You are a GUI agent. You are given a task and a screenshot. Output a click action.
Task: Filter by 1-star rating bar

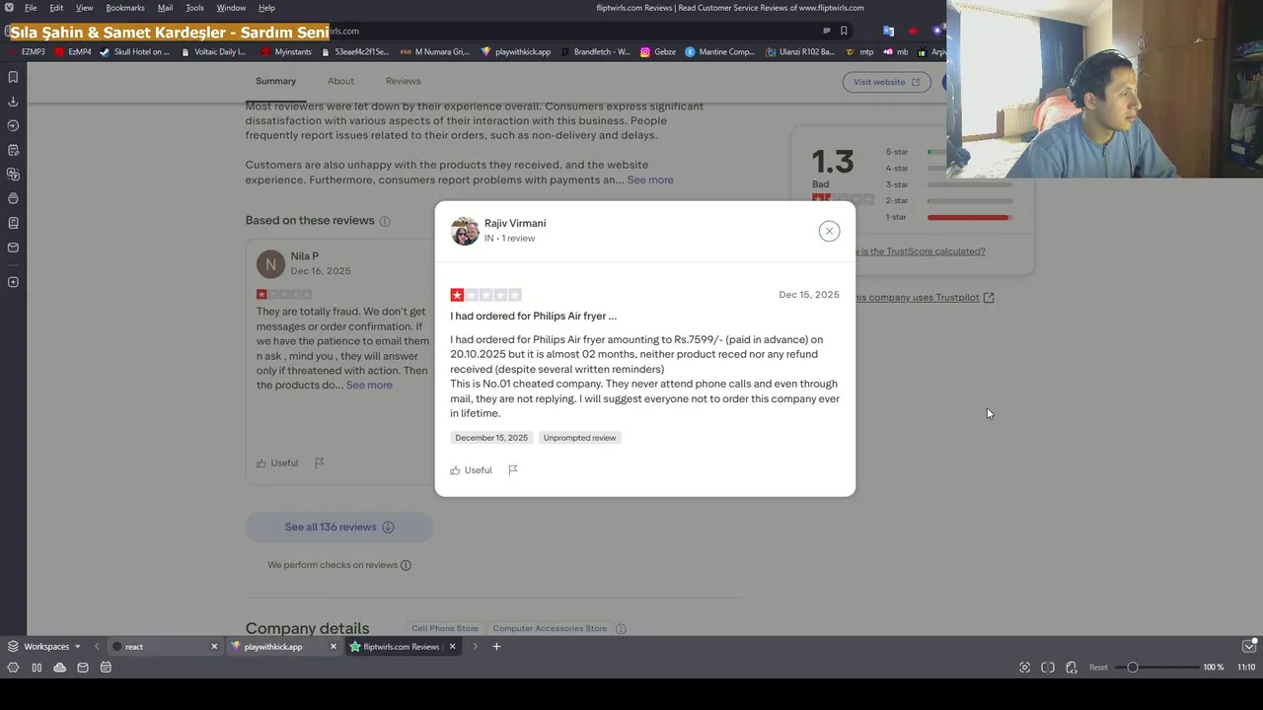947,217
